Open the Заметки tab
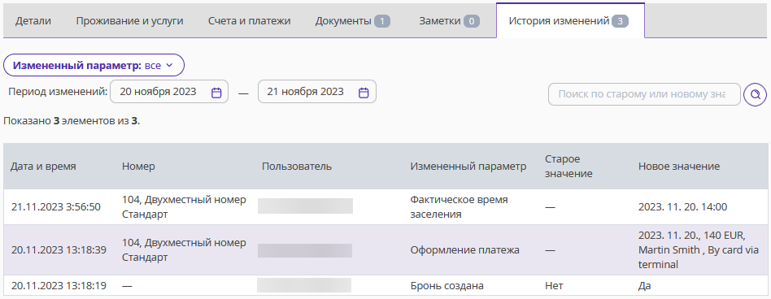This screenshot has height=299, width=771. pyautogui.click(x=449, y=21)
